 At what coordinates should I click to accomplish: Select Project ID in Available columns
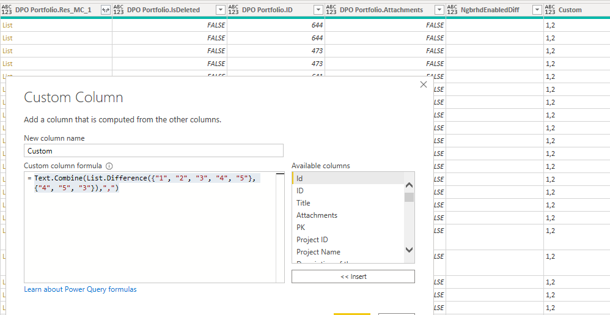(x=348, y=240)
